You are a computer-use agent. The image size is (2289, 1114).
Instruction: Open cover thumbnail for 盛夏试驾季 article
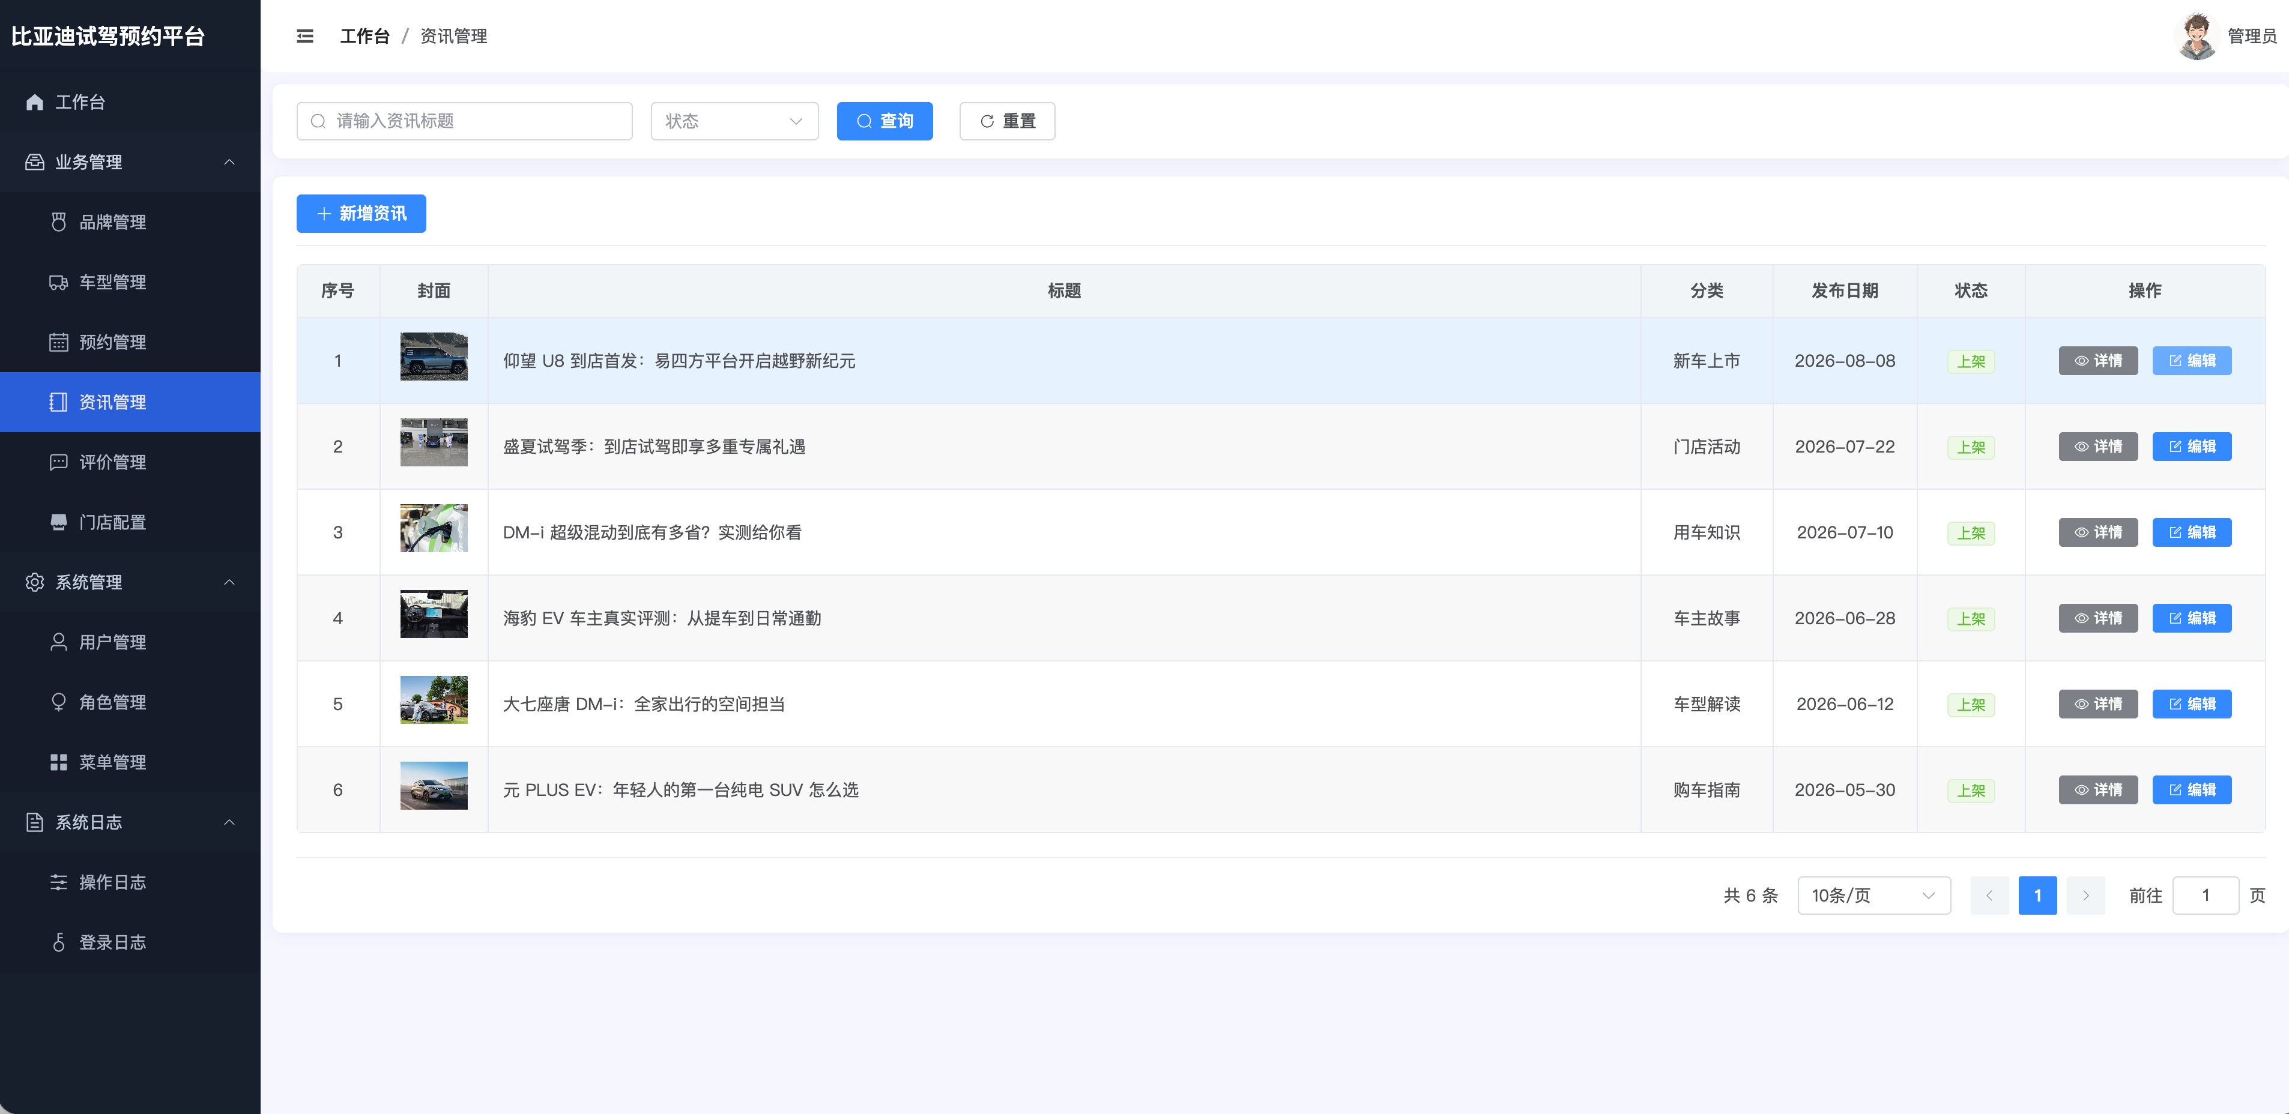coord(434,442)
